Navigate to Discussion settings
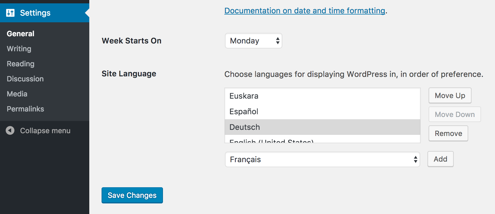Screen dimensions: 495x214 point(25,79)
